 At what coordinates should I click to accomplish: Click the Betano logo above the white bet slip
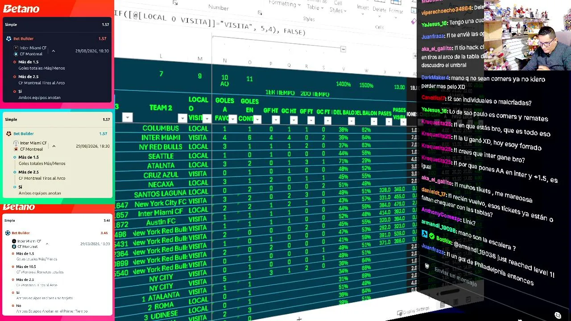coord(19,207)
